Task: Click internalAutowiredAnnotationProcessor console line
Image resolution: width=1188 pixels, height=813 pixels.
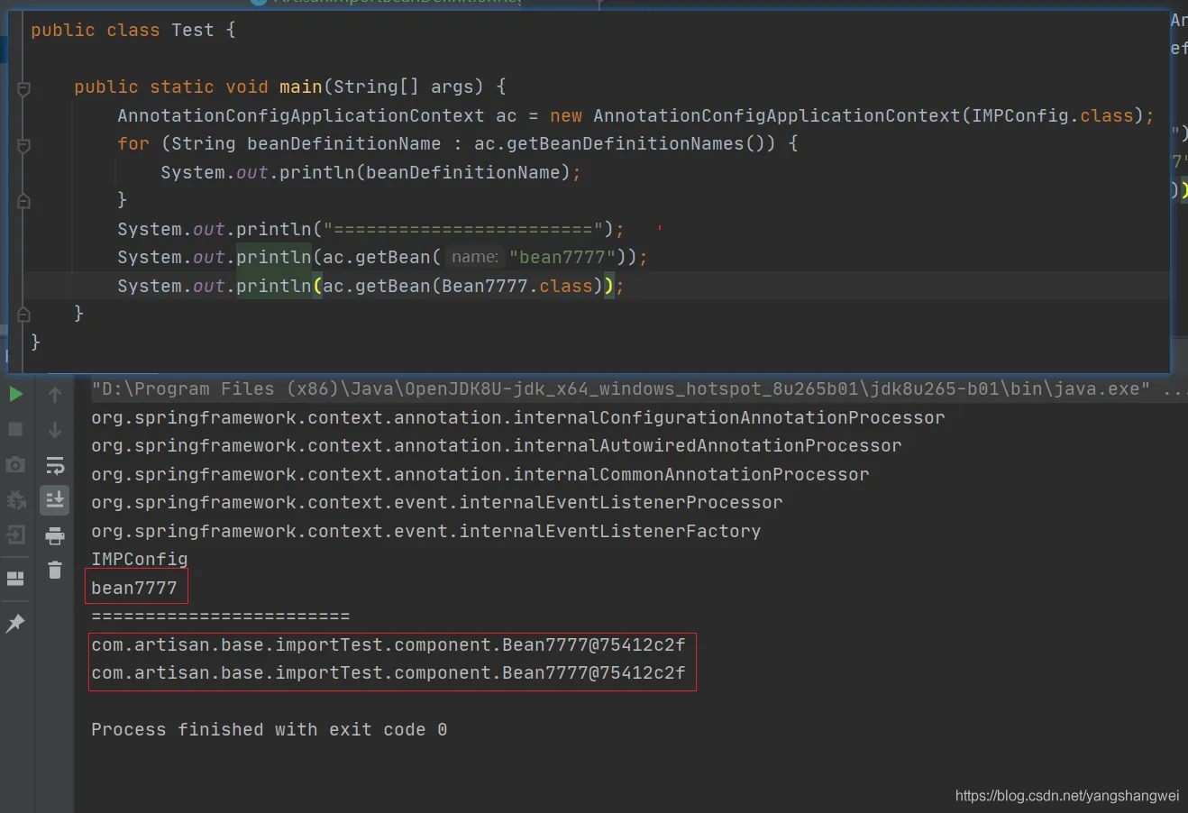Action: [x=497, y=445]
